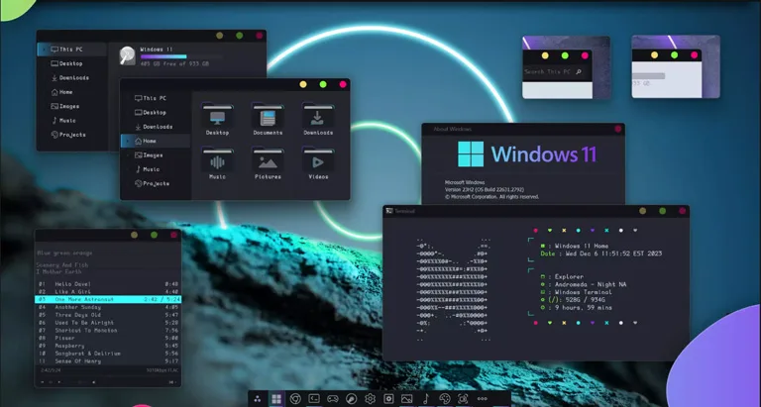Open Settings gear in the taskbar

click(370, 399)
